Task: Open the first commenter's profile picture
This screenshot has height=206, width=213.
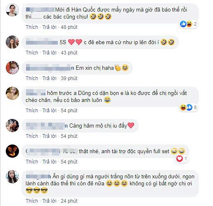Action: pos(12,10)
